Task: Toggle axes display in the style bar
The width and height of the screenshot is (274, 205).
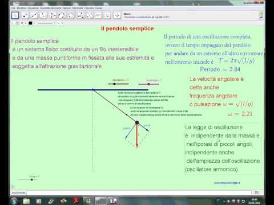Action: (13, 23)
